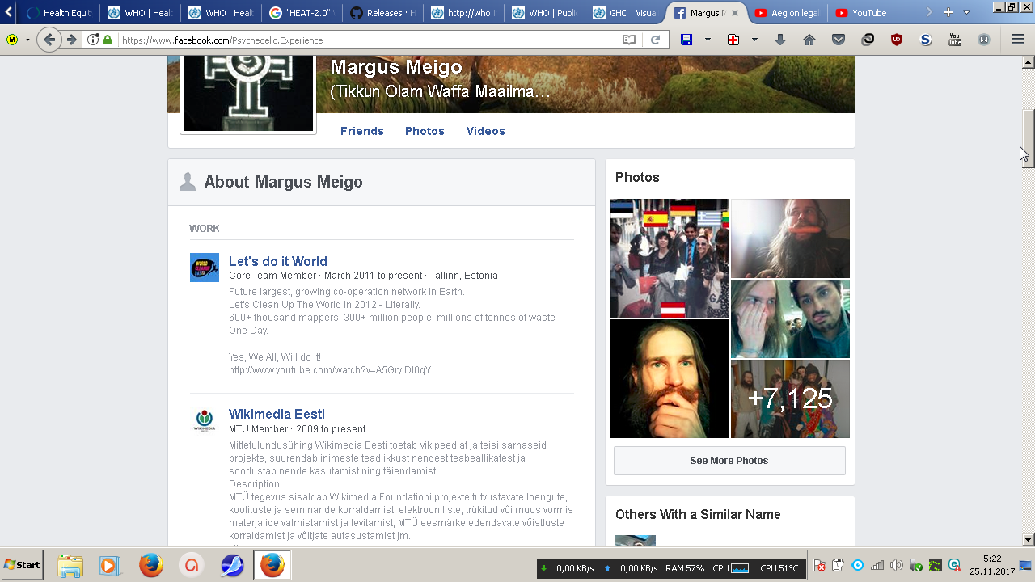
Task: Expand the dropdown beside yellow M icon
Action: (27, 40)
